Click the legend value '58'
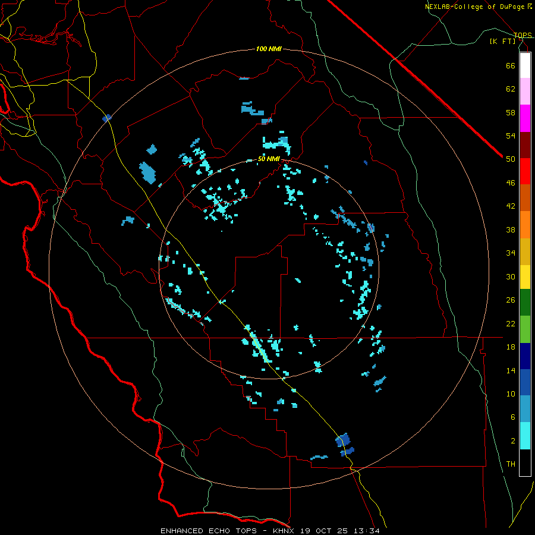 point(511,112)
